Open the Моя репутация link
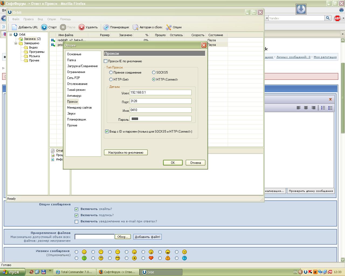This screenshot has height=276, width=345. (x=325, y=57)
